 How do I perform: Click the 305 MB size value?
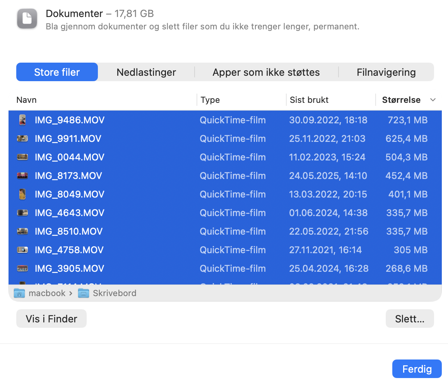coord(410,250)
